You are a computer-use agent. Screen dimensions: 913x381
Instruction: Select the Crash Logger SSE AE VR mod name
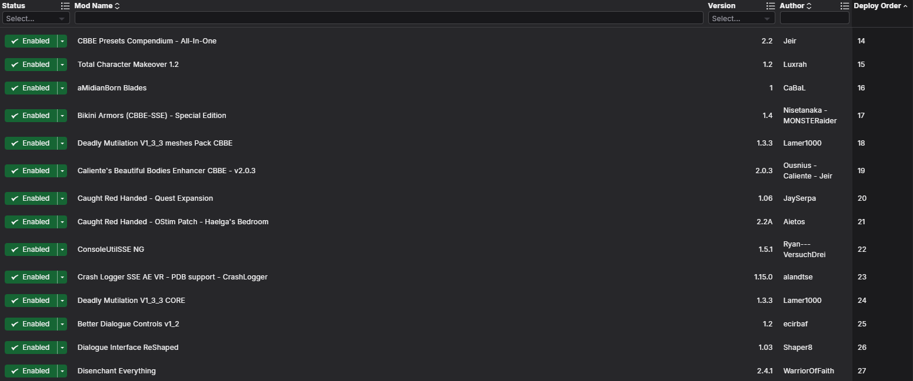pos(172,277)
